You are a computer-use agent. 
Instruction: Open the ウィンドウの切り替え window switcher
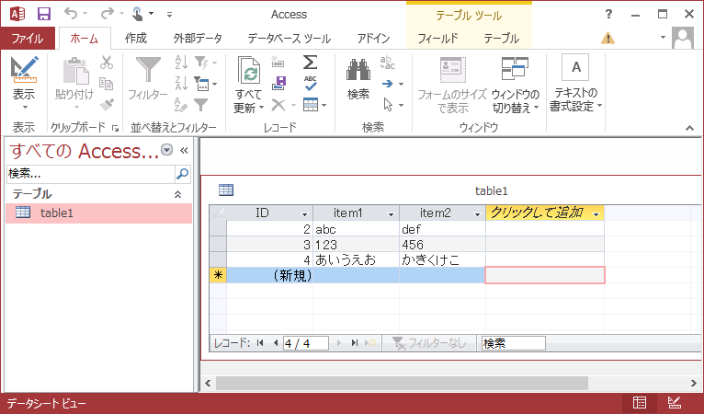tap(515, 70)
